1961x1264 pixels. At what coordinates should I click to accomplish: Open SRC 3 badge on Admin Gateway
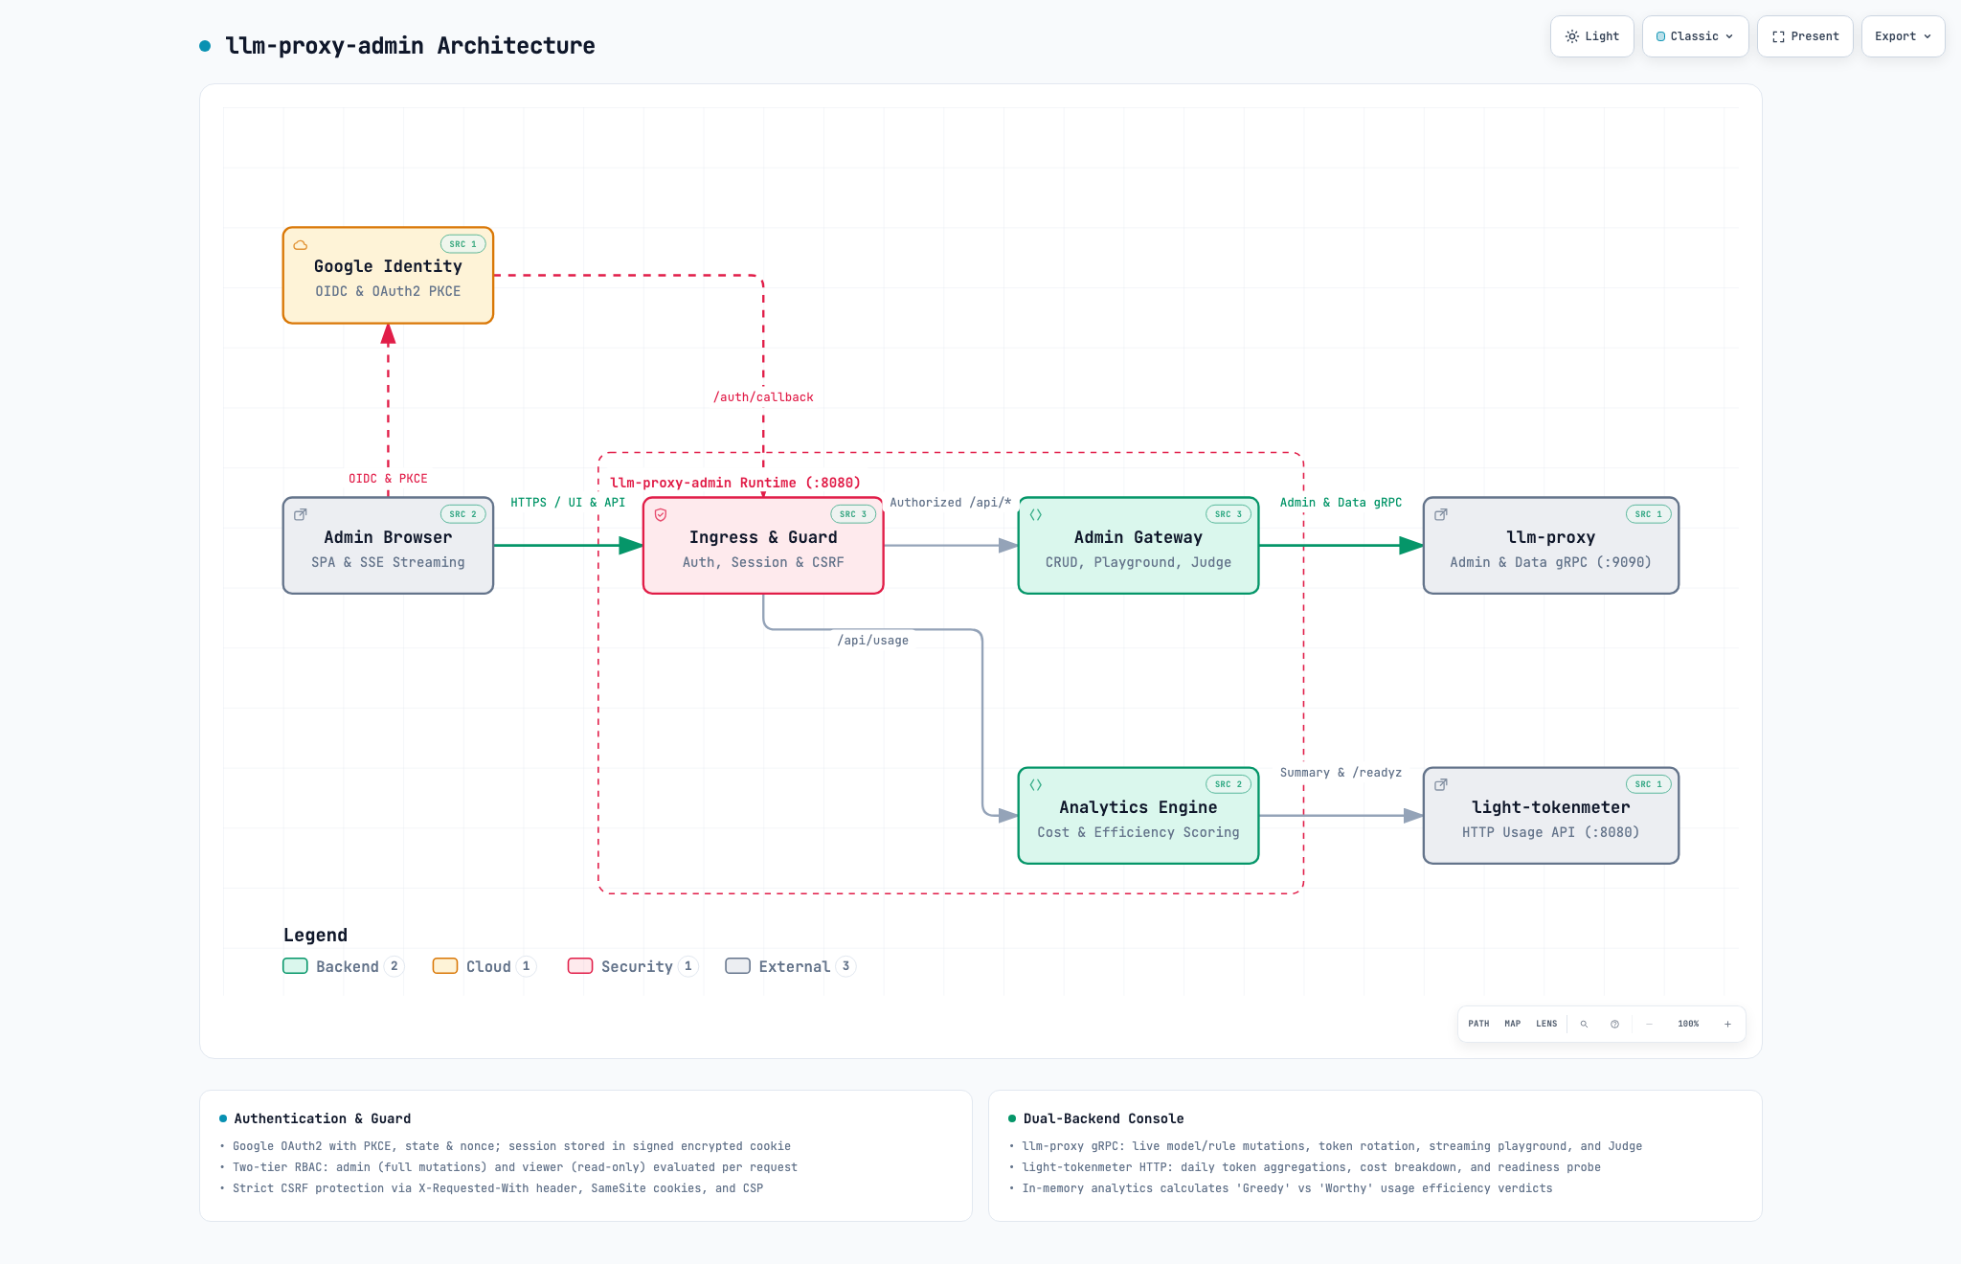(1228, 514)
